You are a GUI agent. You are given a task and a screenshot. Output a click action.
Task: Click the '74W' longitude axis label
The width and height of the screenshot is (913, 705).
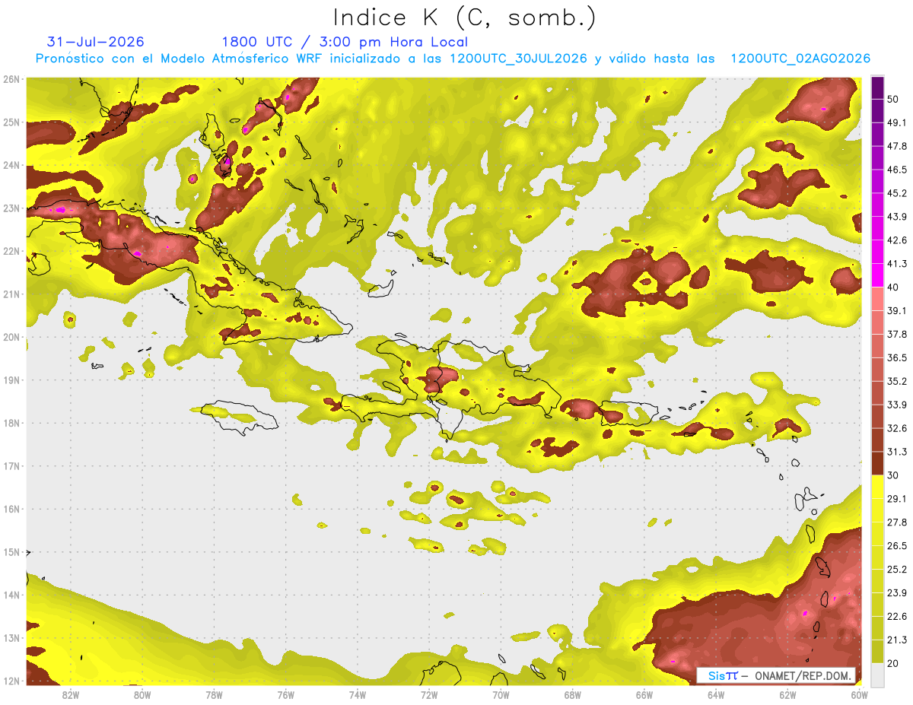pos(357,694)
